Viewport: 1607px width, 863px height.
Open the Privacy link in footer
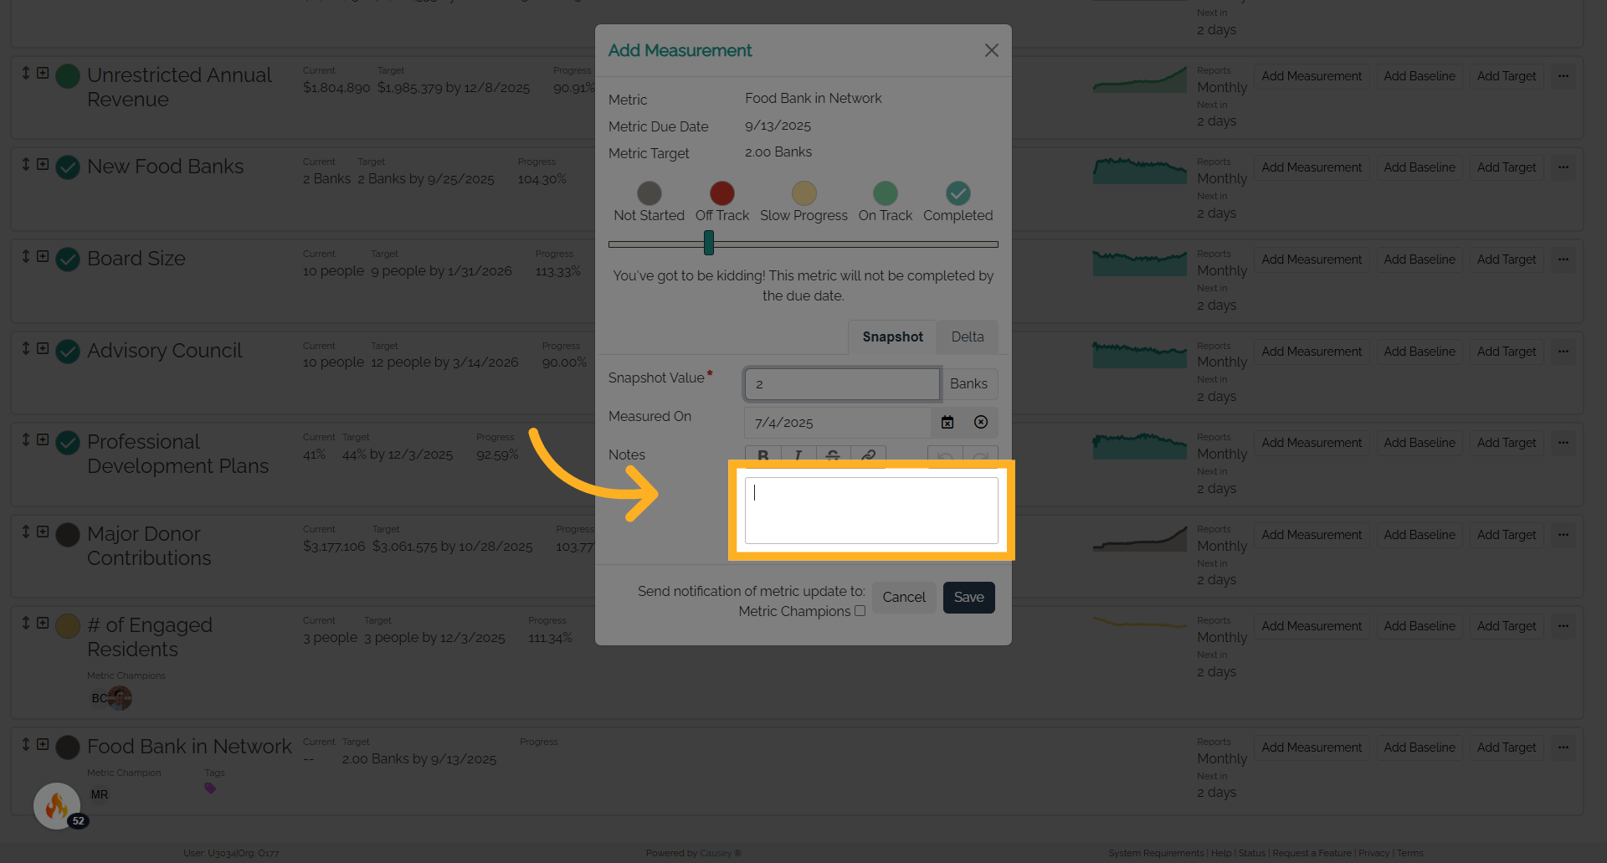tap(1373, 853)
